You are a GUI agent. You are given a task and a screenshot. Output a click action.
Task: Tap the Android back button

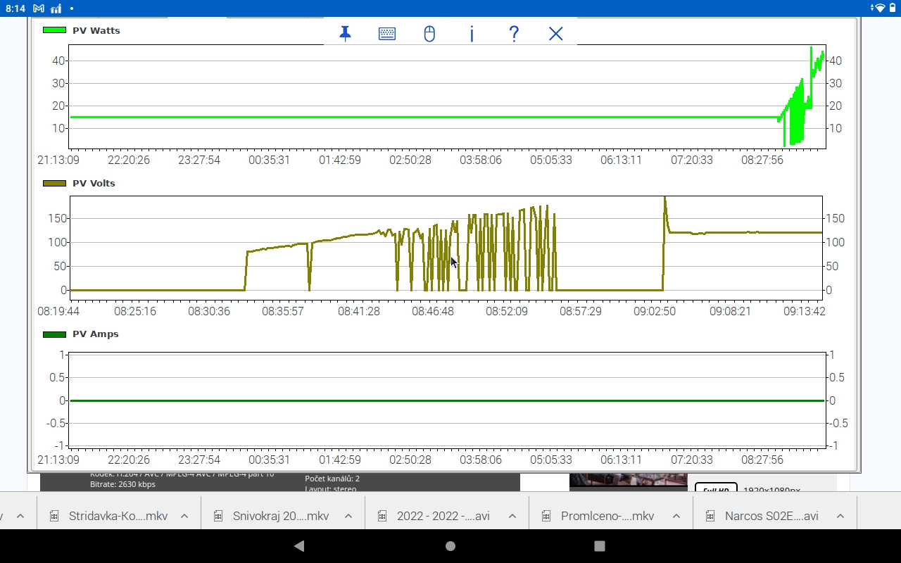coord(299,546)
